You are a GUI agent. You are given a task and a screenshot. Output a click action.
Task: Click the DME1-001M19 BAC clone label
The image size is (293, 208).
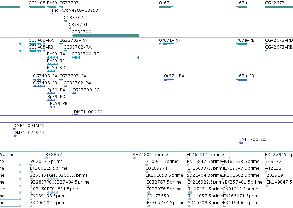pos(29,126)
